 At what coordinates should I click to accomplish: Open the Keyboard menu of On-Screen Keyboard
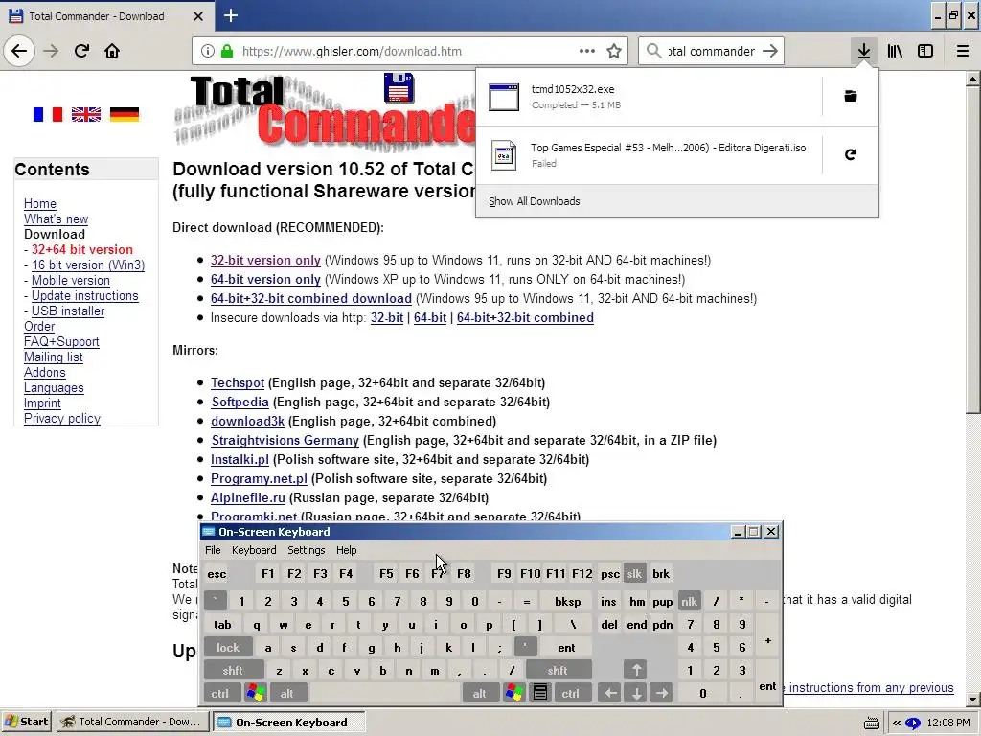coord(253,550)
